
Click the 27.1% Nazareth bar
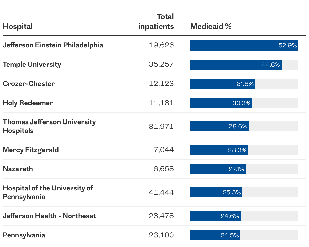coord(218,169)
